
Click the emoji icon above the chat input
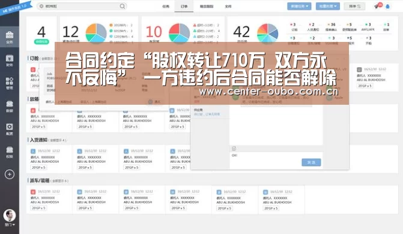234,148
